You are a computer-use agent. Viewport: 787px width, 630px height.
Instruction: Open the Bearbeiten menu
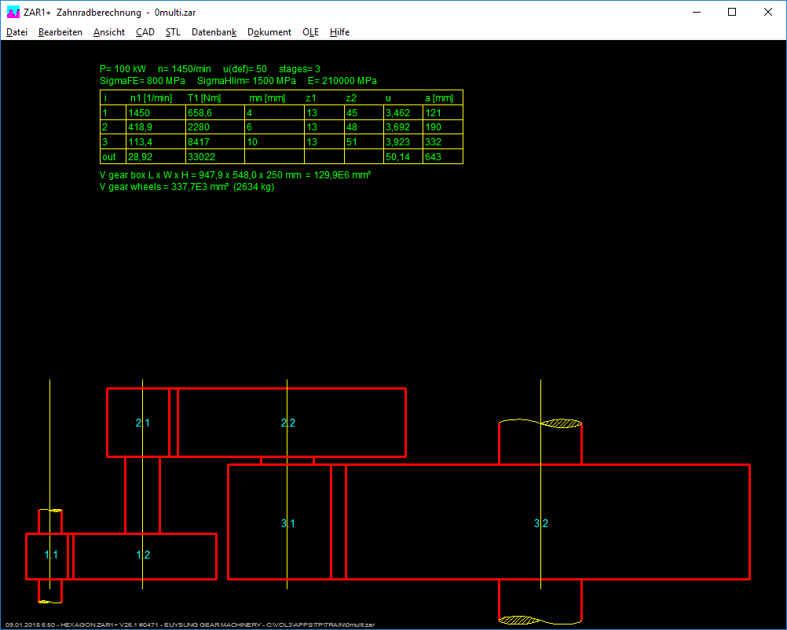coord(60,32)
